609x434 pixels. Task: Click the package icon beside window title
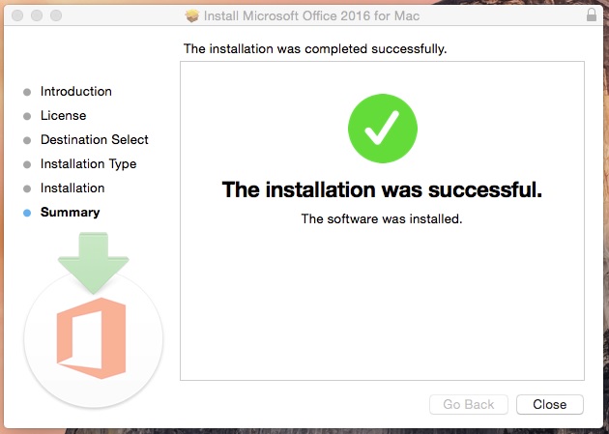(191, 15)
